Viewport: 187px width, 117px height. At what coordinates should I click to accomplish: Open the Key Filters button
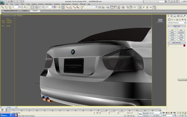click(x=157, y=116)
